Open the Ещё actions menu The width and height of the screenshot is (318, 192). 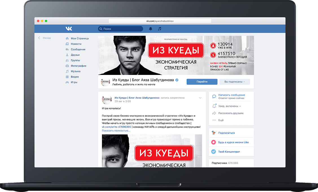221,120
